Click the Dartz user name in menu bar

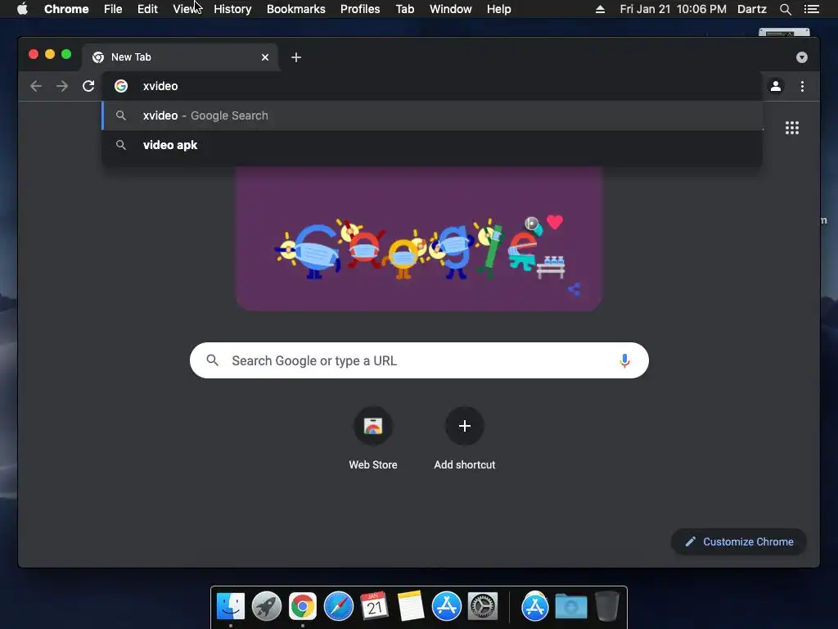(x=751, y=9)
